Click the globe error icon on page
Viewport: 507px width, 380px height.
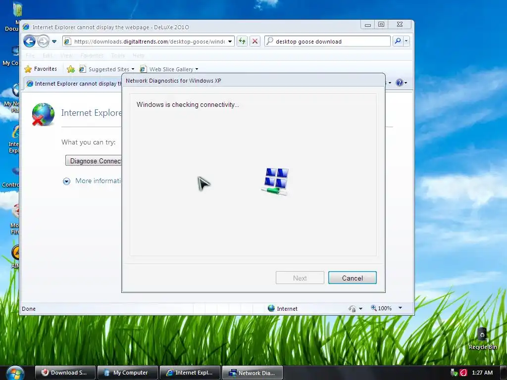click(43, 114)
